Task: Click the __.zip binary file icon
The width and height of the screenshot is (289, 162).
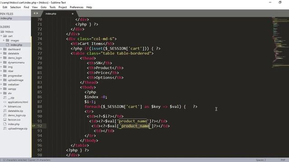Action: click(5, 98)
